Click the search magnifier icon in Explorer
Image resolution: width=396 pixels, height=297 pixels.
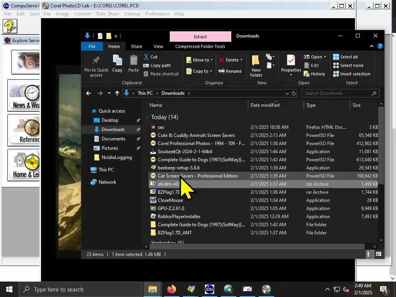[374, 93]
